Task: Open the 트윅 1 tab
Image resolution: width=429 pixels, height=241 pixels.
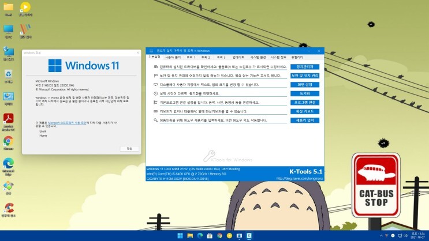Action: point(191,58)
